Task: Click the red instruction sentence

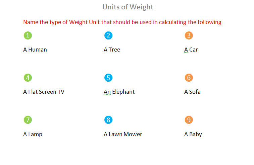Action: point(122,22)
